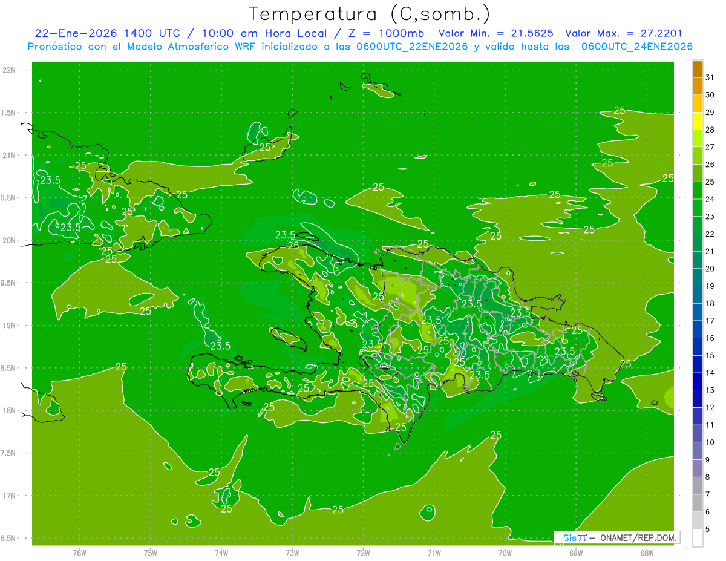Click the 22N latitude axis label
The image size is (726, 561).
[x=10, y=70]
